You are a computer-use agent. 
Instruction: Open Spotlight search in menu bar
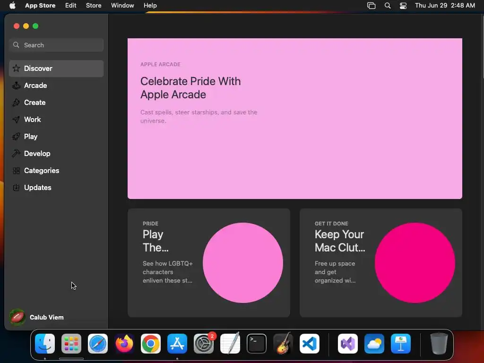coord(388,6)
